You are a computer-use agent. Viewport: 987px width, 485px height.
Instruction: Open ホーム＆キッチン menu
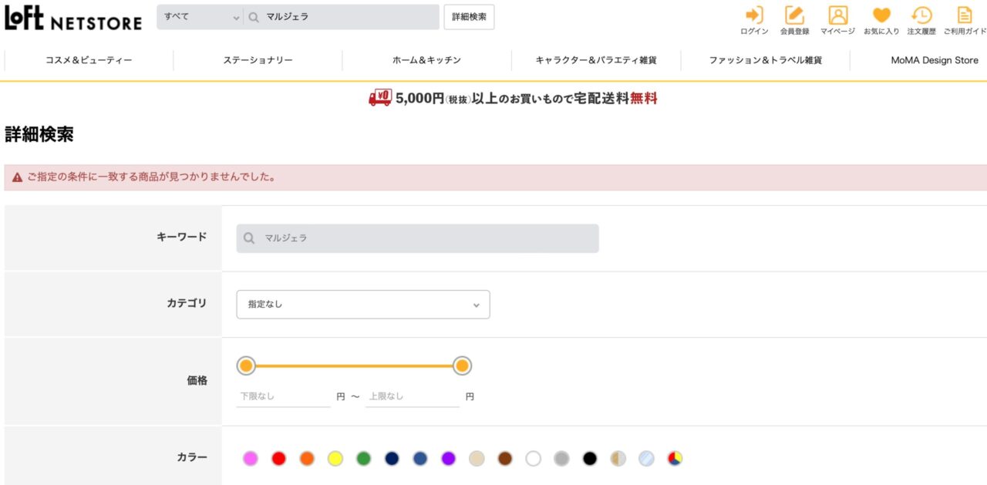click(426, 60)
